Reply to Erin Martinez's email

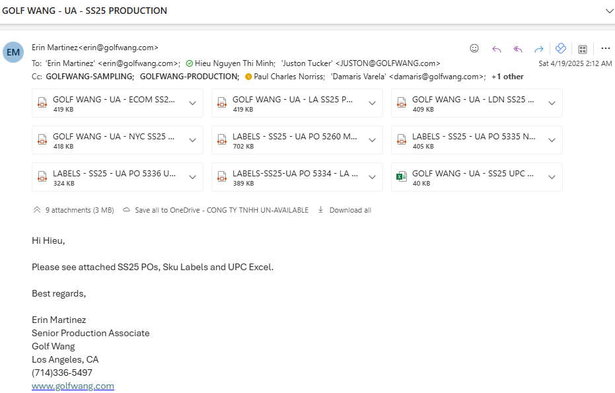point(497,49)
